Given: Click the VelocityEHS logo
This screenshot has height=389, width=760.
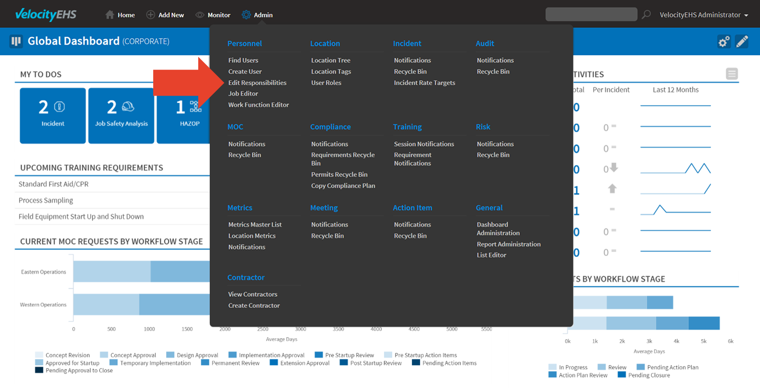Looking at the screenshot, I should (46, 14).
